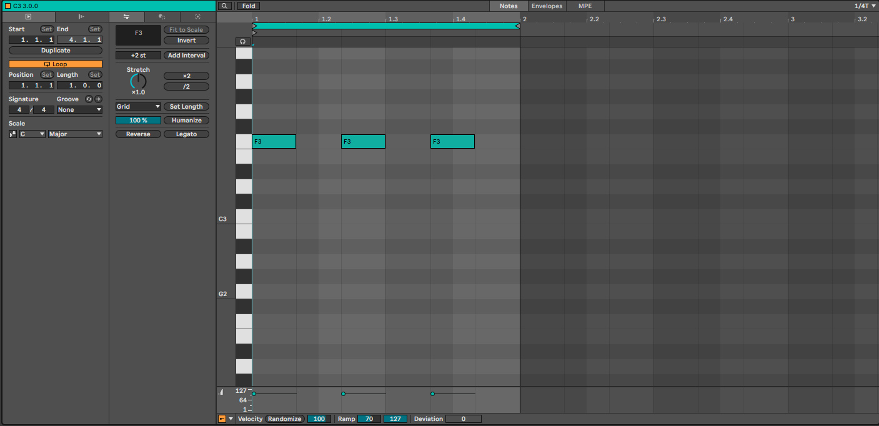This screenshot has height=426, width=879.
Task: Open the MIDI Transform tools tab icon
Action: 162,17
